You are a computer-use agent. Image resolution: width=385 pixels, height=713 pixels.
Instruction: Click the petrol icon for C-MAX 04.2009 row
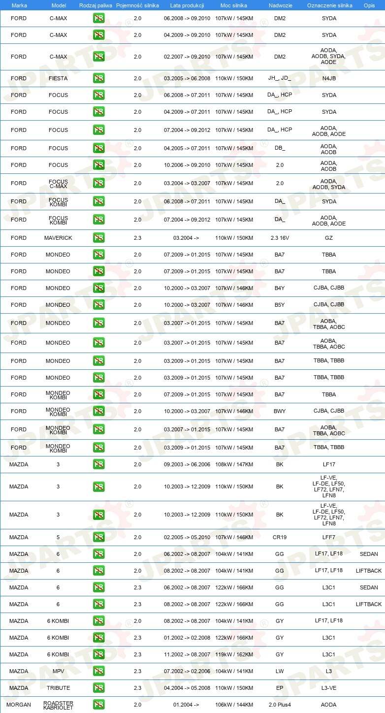pos(98,35)
